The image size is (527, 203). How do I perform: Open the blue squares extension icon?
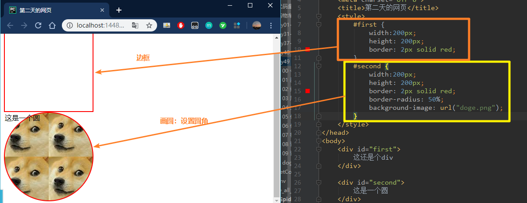[237, 26]
